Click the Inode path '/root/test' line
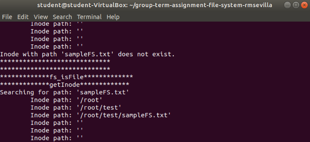This screenshot has height=142, width=310. [x=76, y=108]
